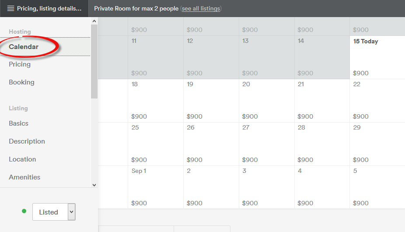Click the Listed dropdown arrow
This screenshot has height=232, width=405.
(x=72, y=212)
